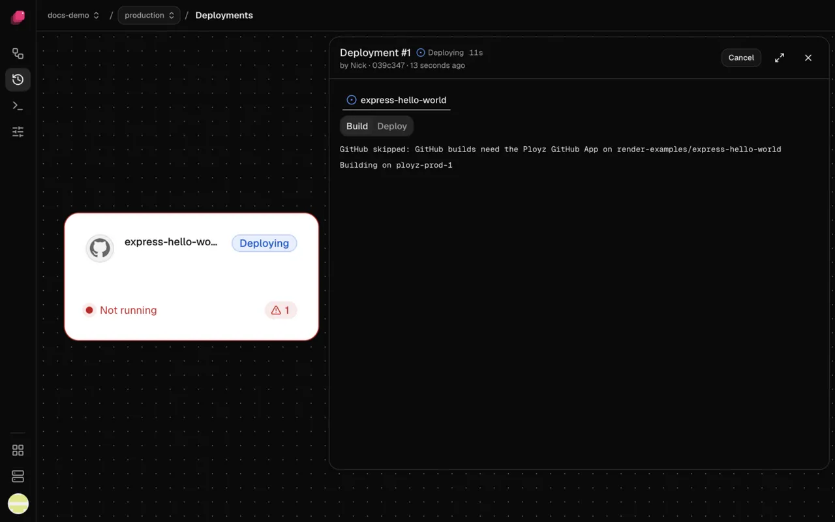
Task: Click the GitHub icon on the service card
Action: tap(100, 248)
